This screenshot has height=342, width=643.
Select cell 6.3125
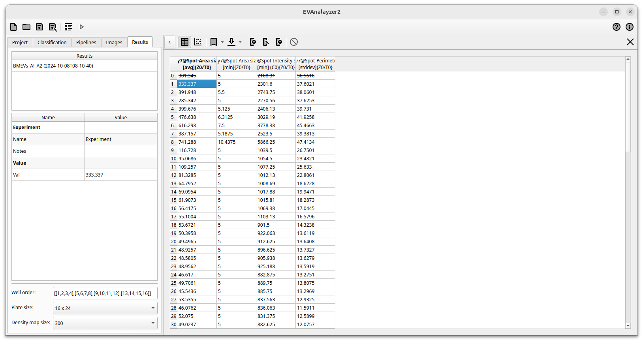(237, 117)
